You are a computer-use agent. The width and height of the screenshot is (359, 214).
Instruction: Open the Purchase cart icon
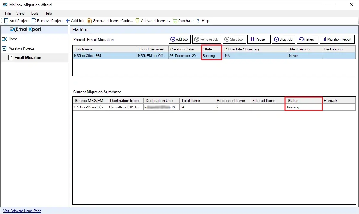(175, 21)
